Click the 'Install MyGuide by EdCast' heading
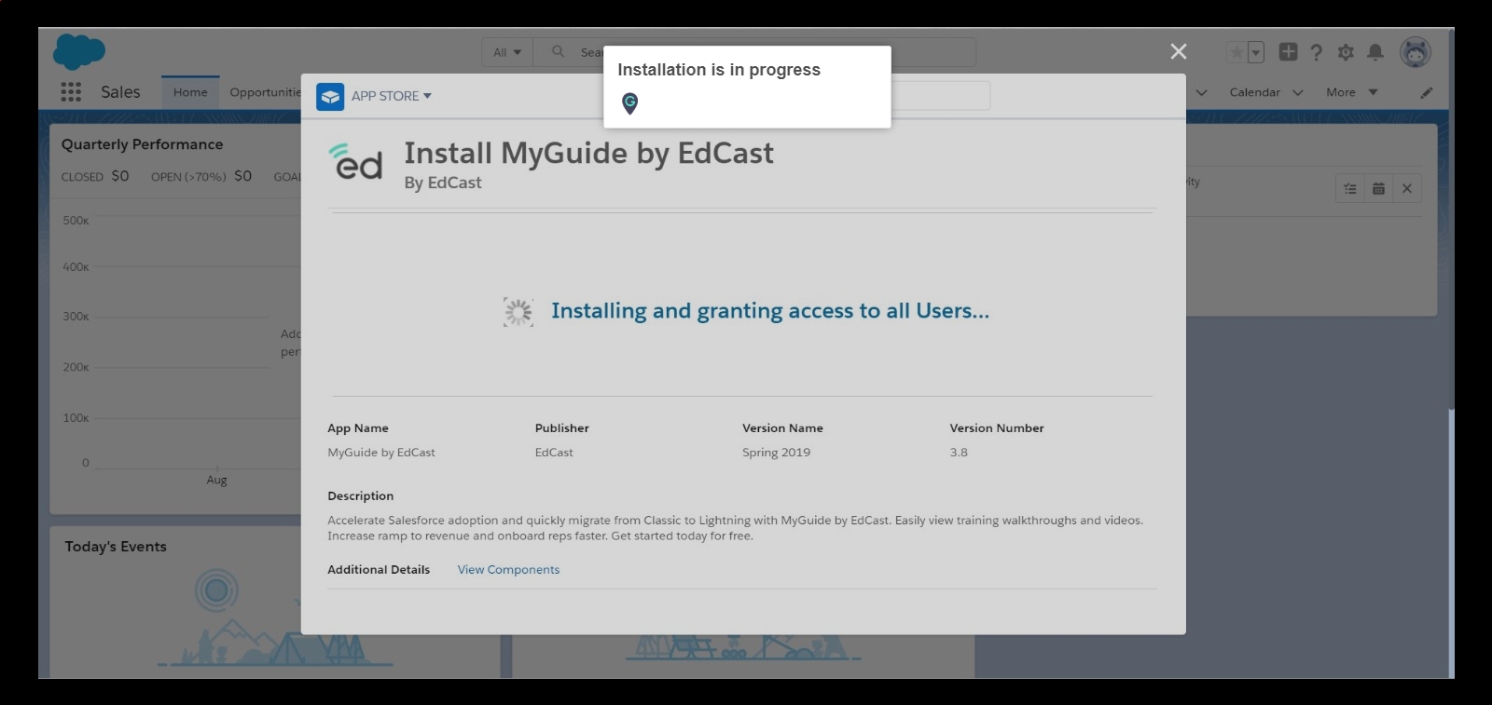1492x705 pixels. coord(588,153)
